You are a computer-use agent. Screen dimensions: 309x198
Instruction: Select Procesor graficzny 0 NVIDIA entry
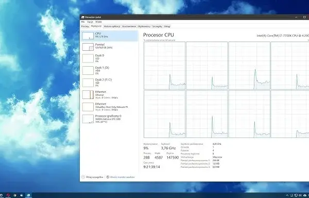pos(109,118)
